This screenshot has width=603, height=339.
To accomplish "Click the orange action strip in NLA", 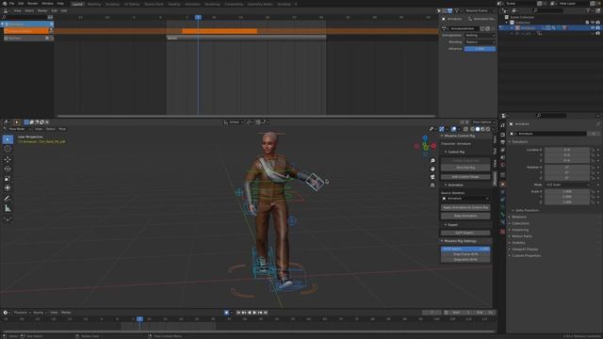I will [x=220, y=31].
